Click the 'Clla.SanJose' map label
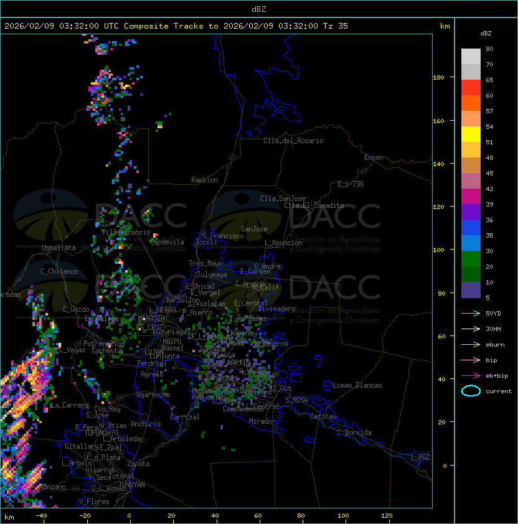518x524 pixels. [x=283, y=199]
